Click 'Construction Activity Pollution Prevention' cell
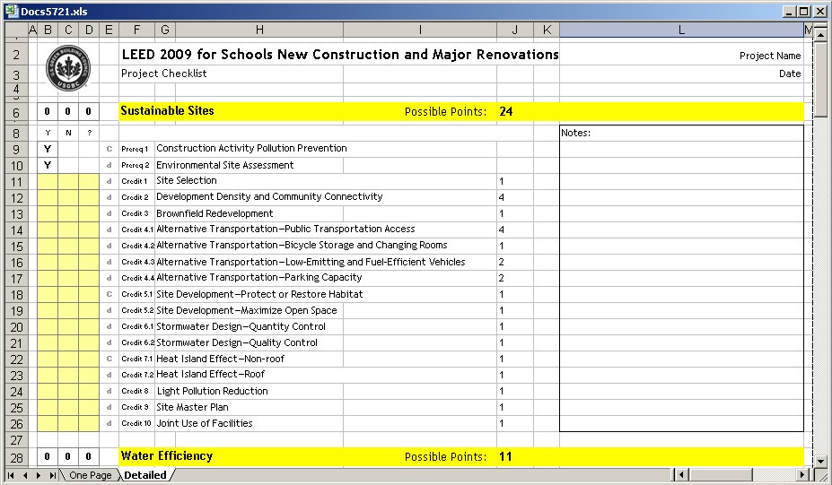The height and width of the screenshot is (485, 832). pyautogui.click(x=251, y=149)
